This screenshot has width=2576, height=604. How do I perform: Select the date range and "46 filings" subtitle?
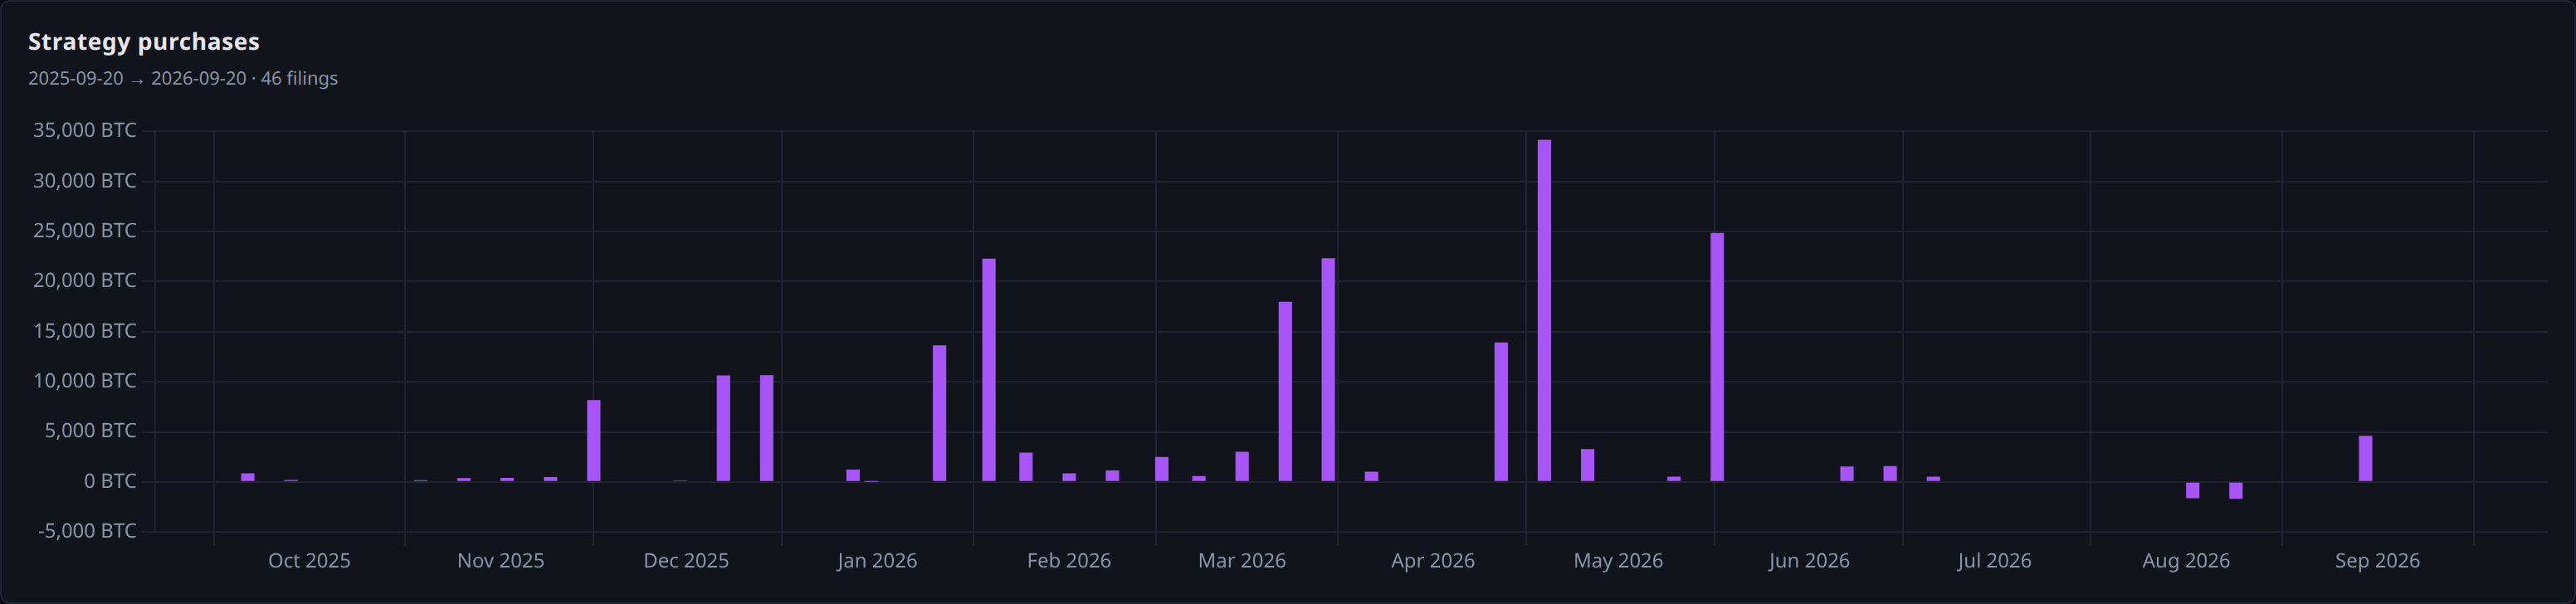[x=183, y=78]
